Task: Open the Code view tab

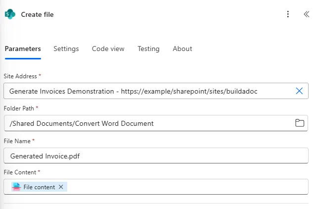Action: (108, 49)
